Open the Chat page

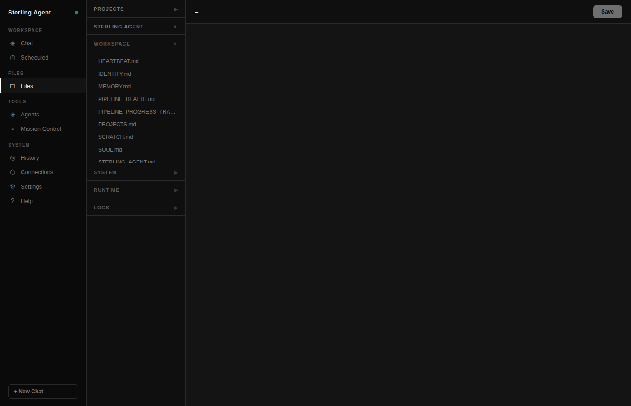coord(43,43)
